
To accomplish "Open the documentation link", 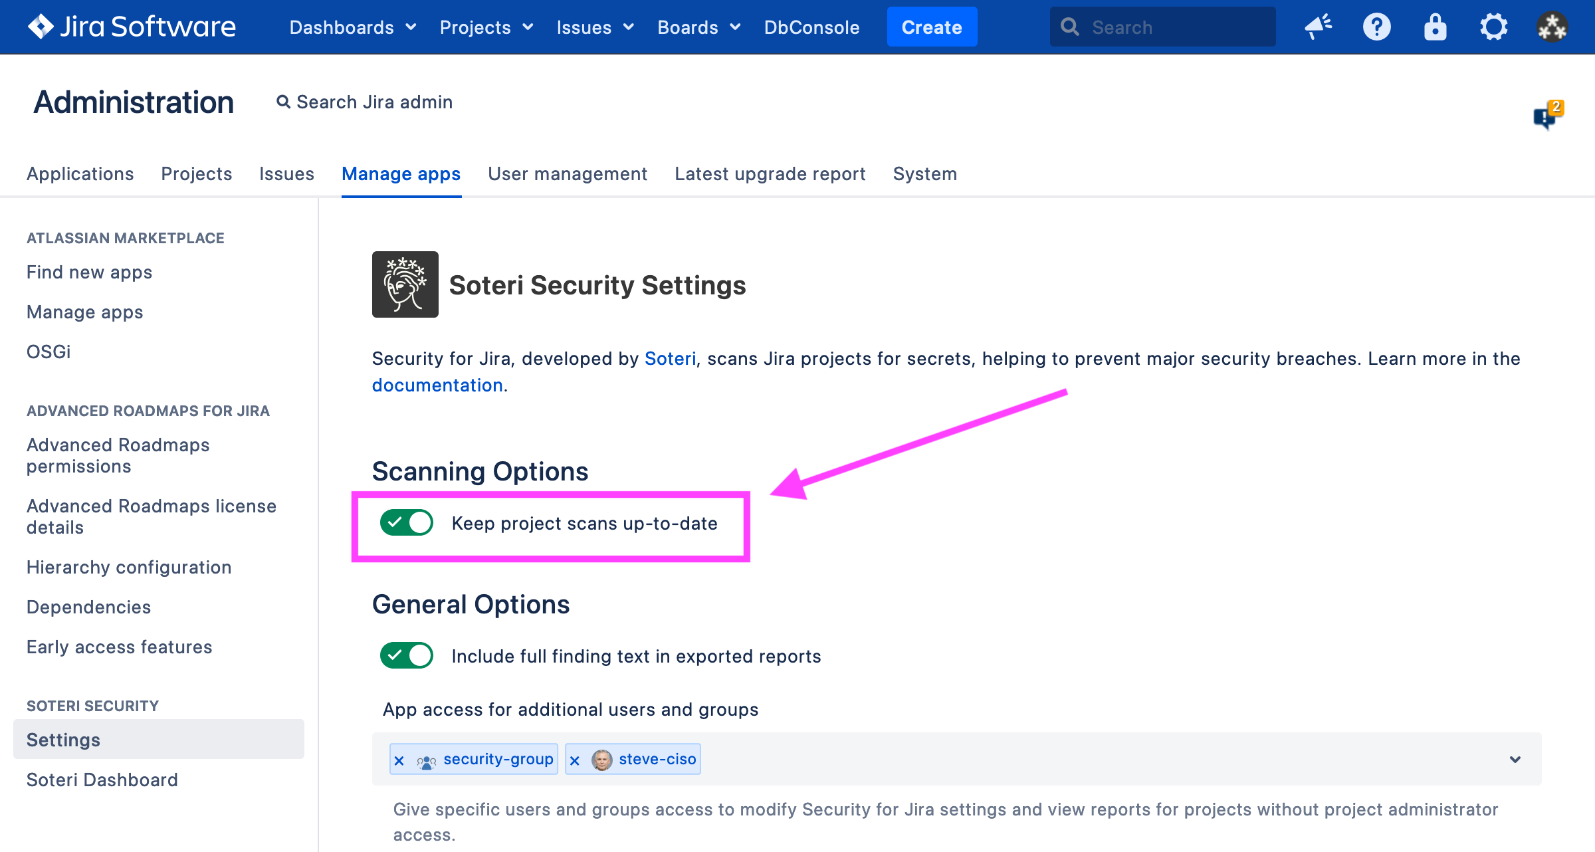I will (437, 385).
